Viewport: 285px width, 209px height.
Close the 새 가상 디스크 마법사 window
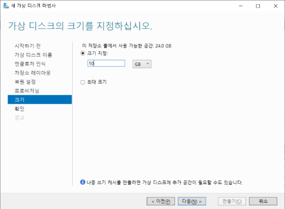coord(275,6)
